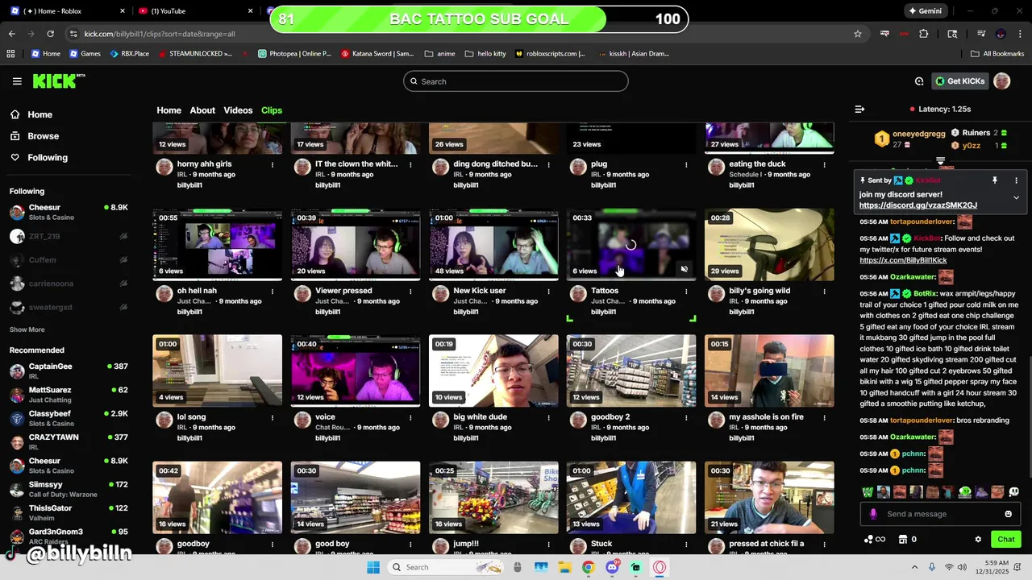This screenshot has height=580, width=1032.
Task: Switch to the Videos channel tab
Action: (238, 110)
